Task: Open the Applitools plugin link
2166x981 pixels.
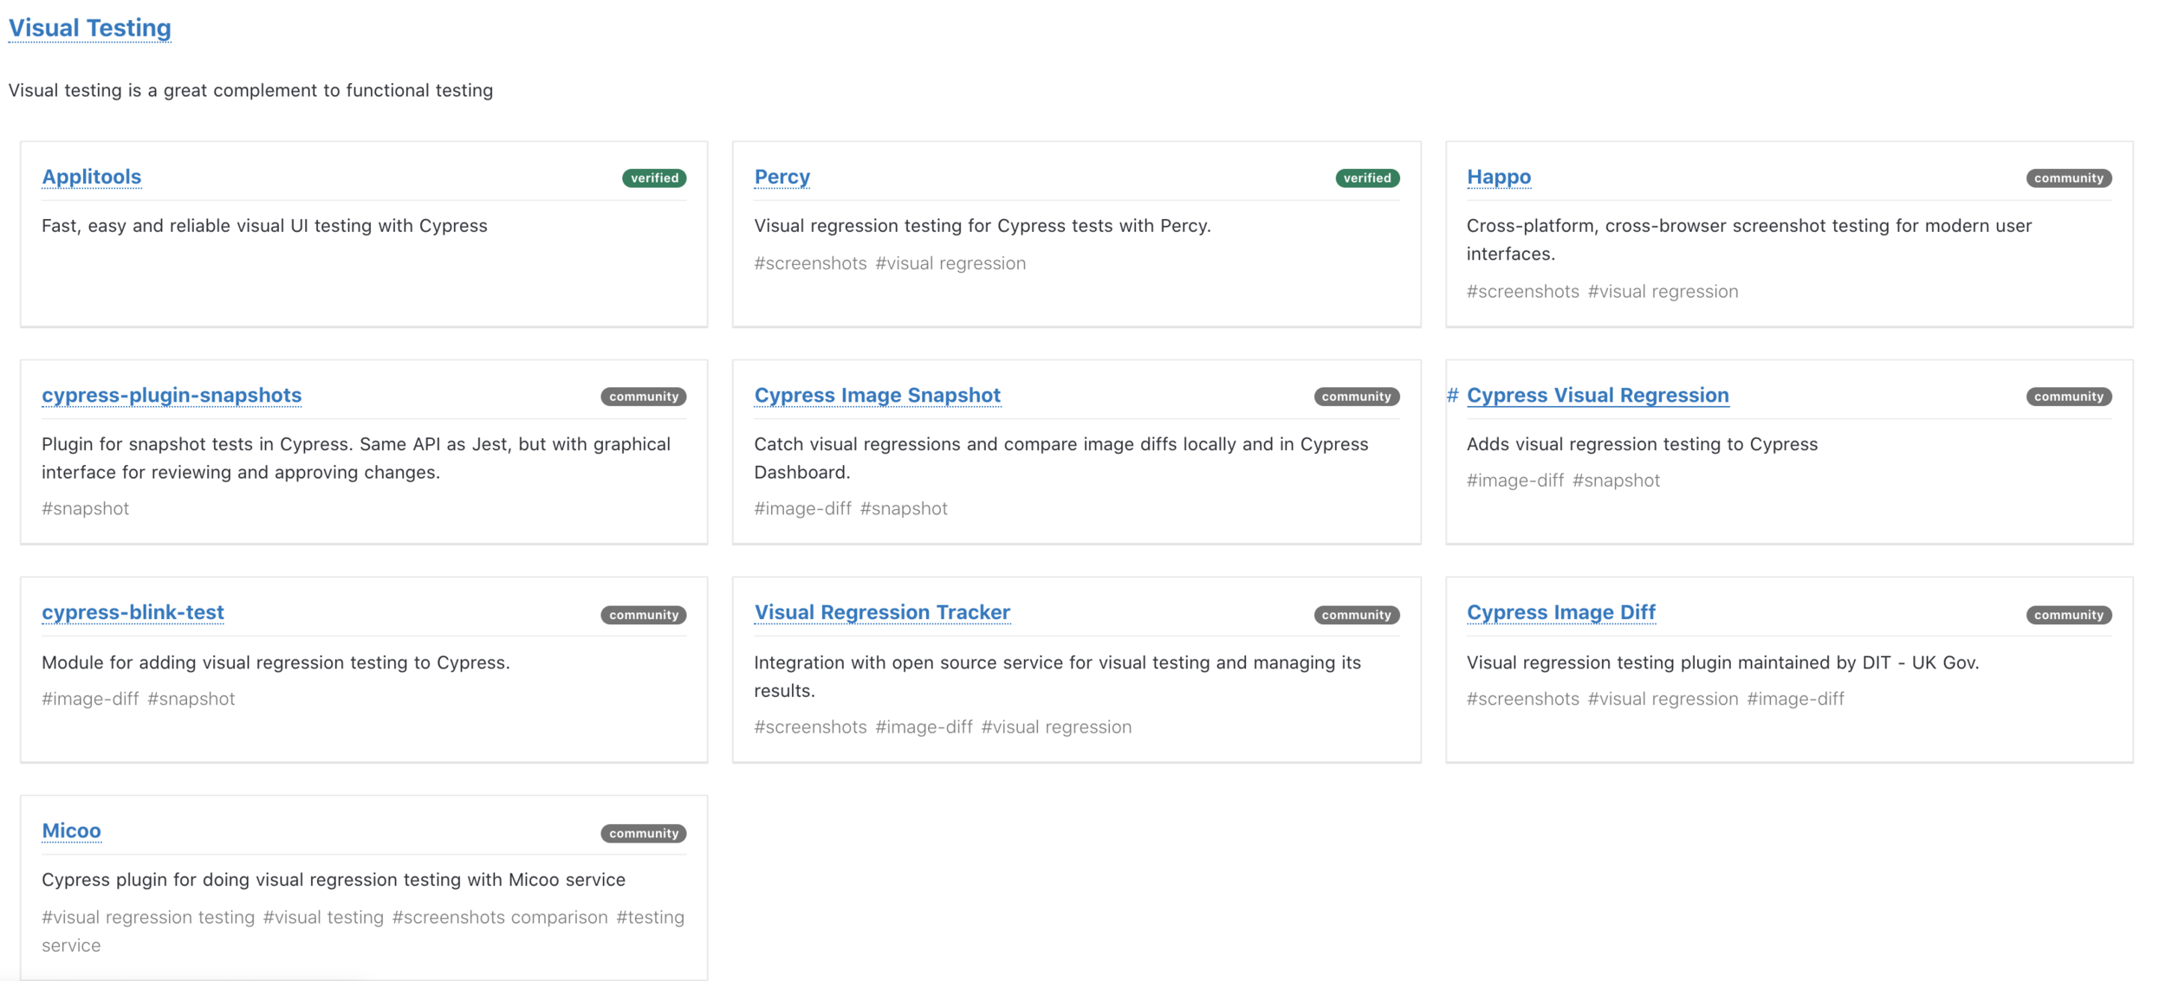Action: point(91,177)
